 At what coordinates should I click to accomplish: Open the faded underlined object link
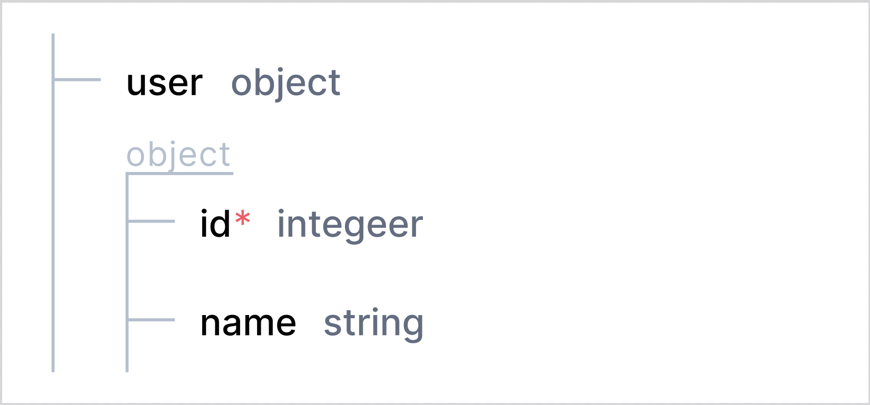(x=179, y=155)
